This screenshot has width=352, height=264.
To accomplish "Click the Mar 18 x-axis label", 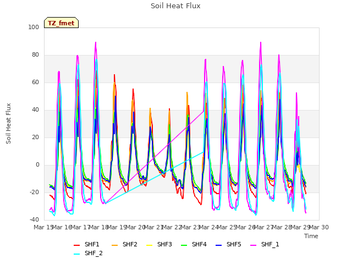I will click(99, 227).
